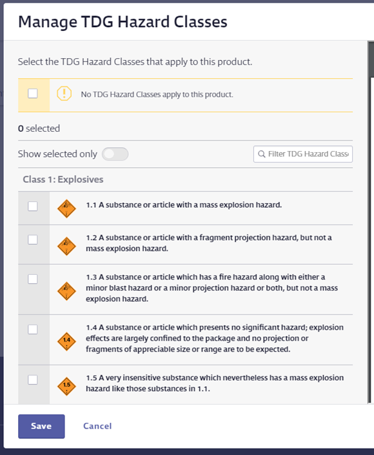The height and width of the screenshot is (455, 374).
Task: Click the 1.1 mass explosion hazard placard icon
Action: point(66,208)
